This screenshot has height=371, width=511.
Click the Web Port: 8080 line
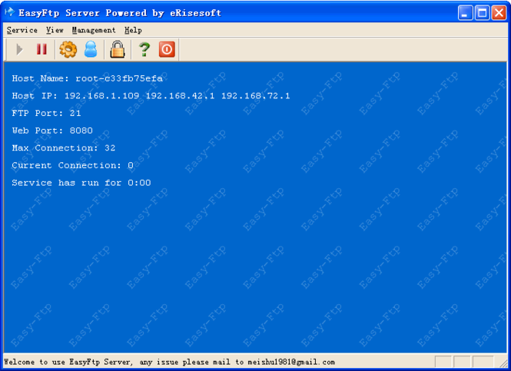click(52, 131)
